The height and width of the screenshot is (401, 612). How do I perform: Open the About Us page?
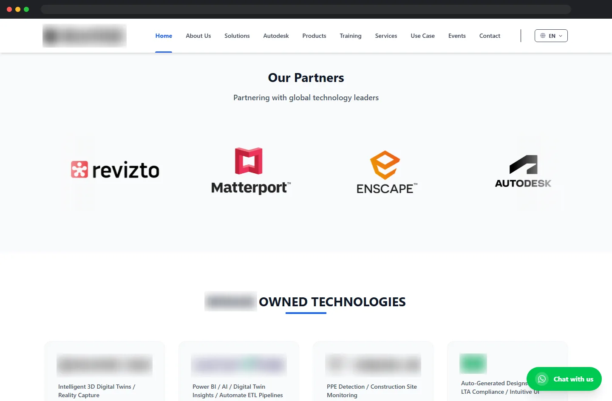click(x=198, y=36)
